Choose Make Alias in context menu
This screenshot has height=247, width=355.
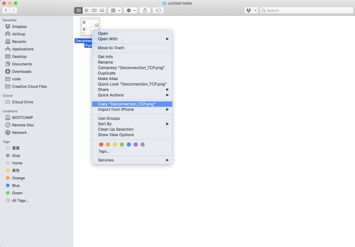132,79
